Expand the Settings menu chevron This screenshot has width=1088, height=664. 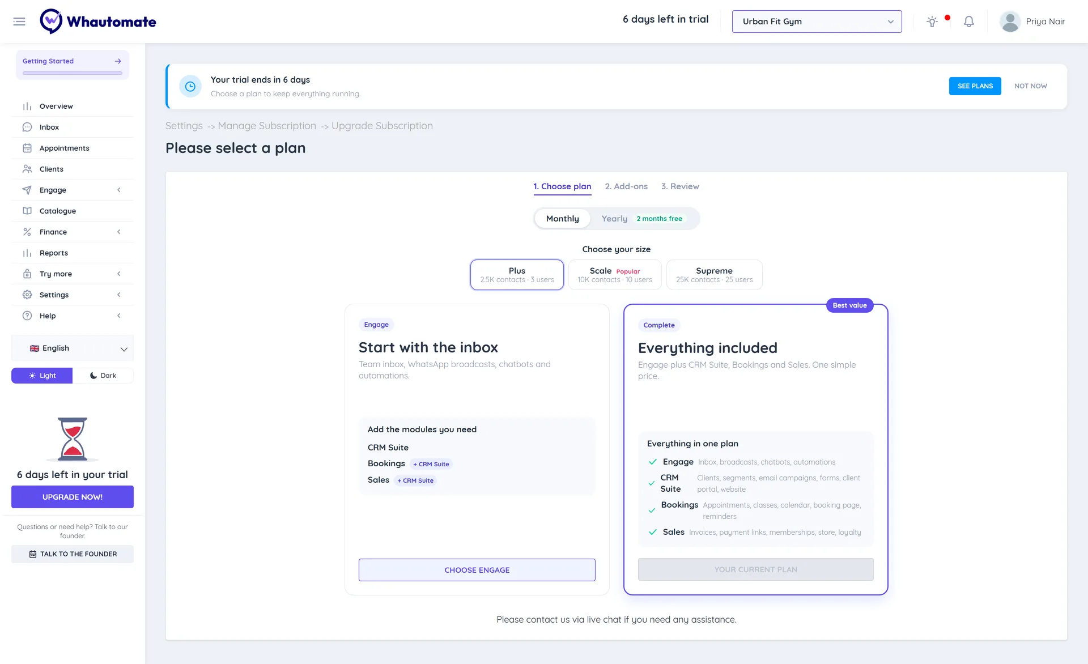pos(119,295)
